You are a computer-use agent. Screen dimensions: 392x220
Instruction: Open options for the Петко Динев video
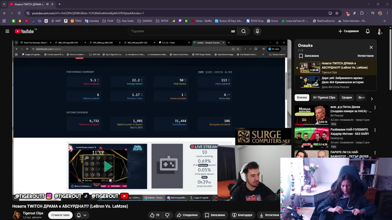tap(375, 108)
